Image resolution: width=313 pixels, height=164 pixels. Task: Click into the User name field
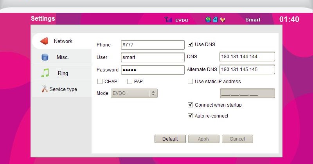coord(153,57)
